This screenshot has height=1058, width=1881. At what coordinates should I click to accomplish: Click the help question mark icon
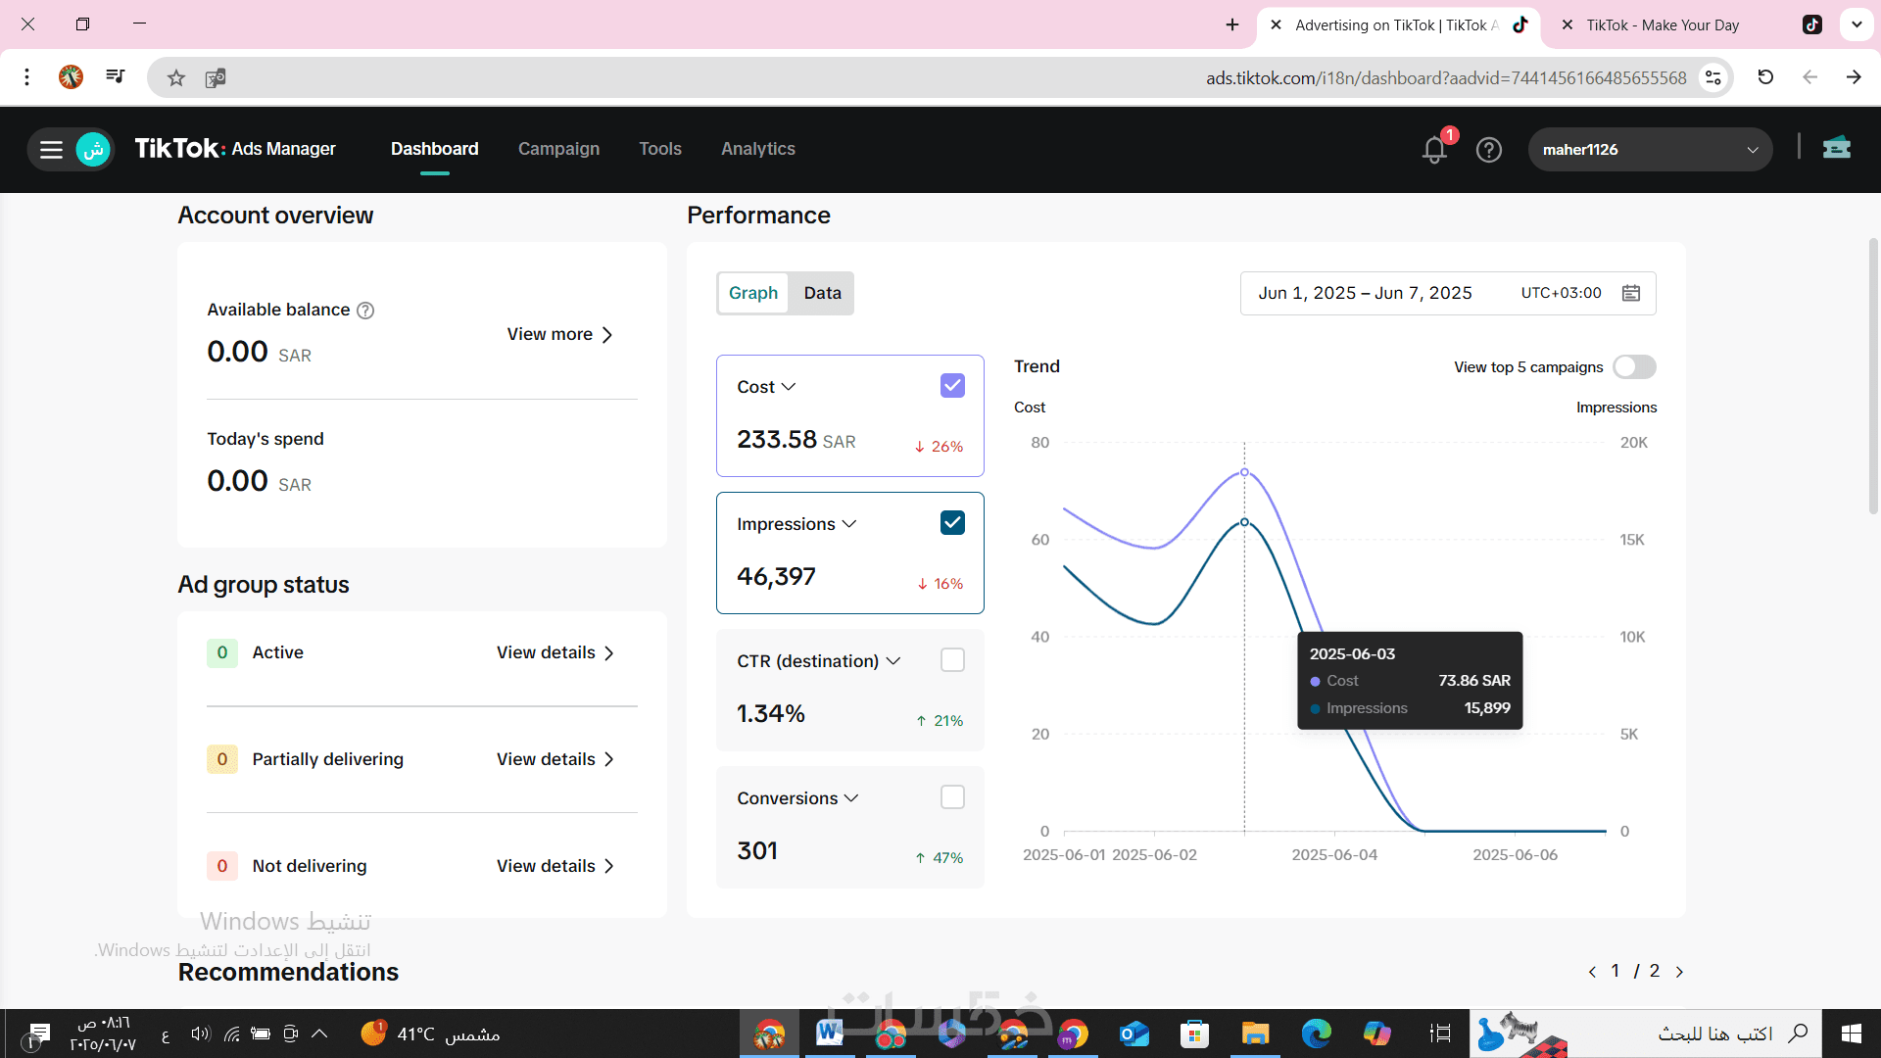1488,150
